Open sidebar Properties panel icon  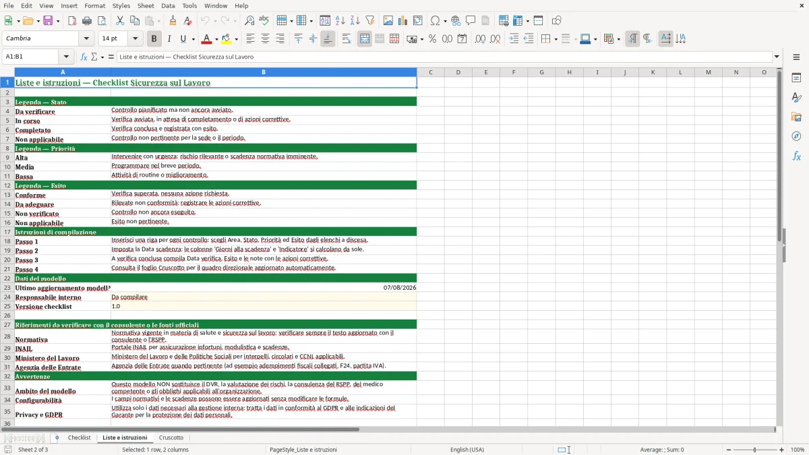(x=796, y=78)
